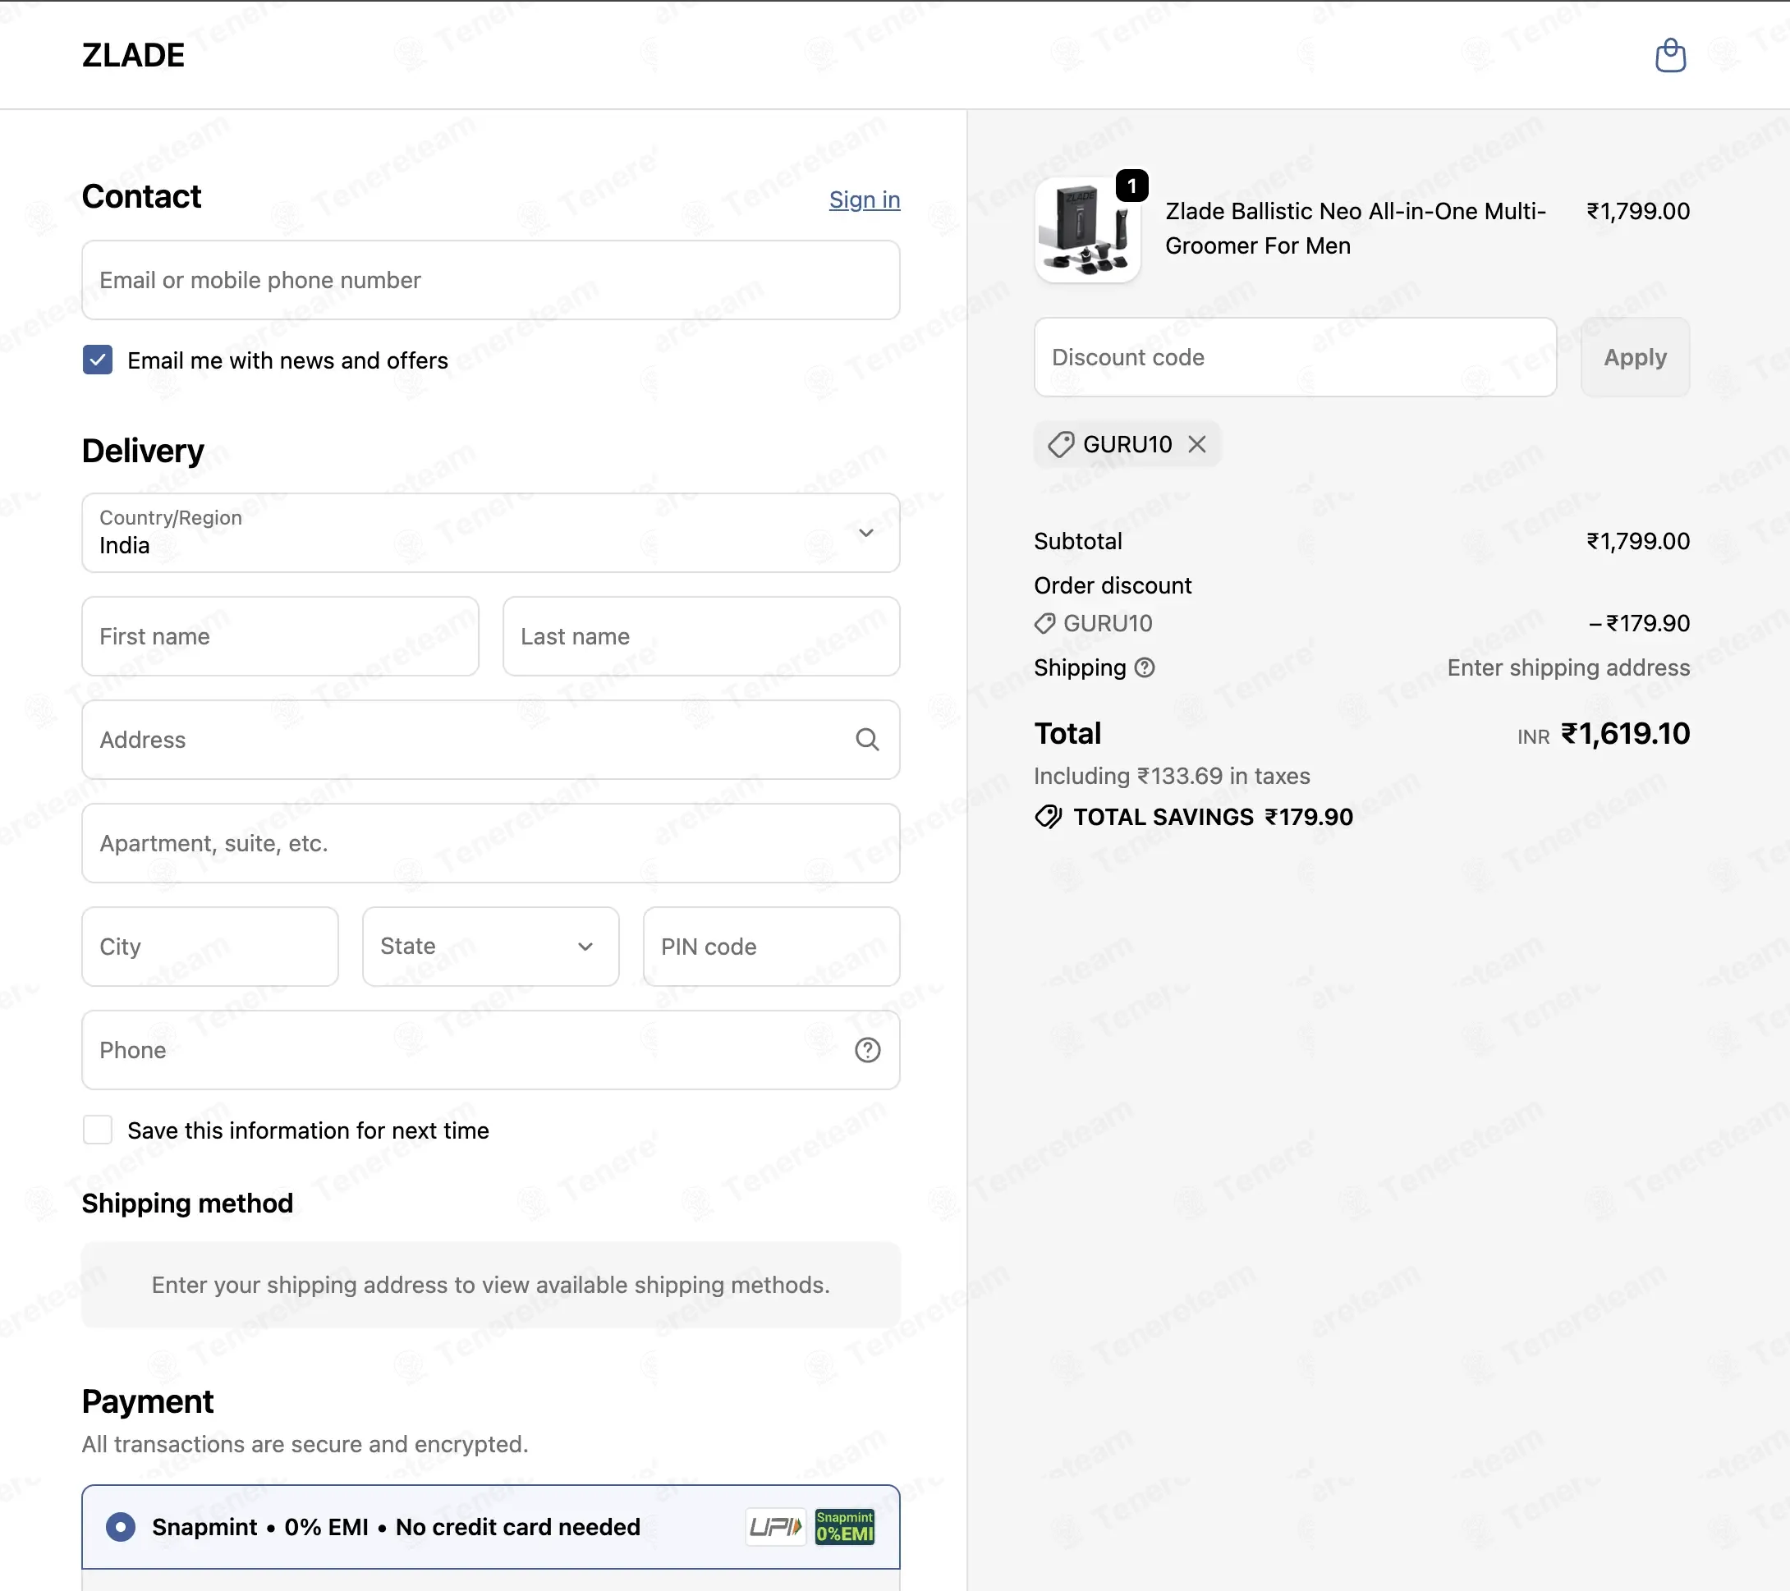Click the shipping methods notice box
Screen dimensions: 1790x1591
click(x=490, y=1285)
